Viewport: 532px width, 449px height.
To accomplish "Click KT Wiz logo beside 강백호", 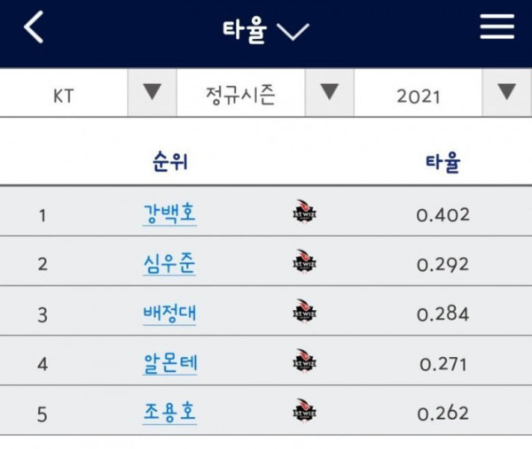I will (304, 211).
